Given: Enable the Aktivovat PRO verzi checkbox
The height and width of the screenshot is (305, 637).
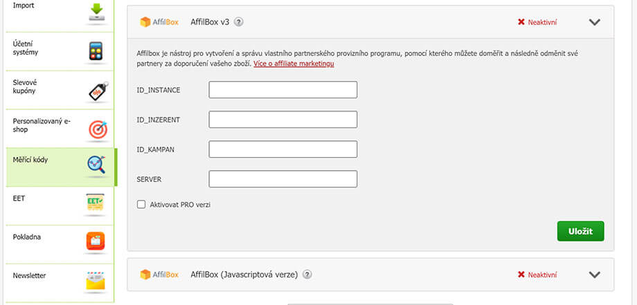Looking at the screenshot, I should pyautogui.click(x=141, y=205).
